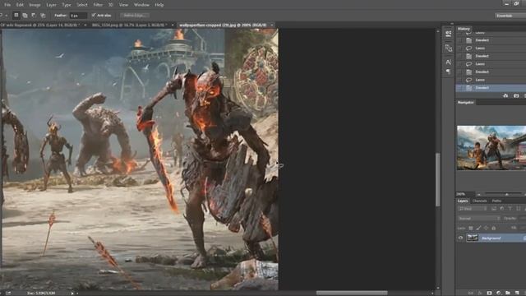The width and height of the screenshot is (526, 296).
Task: Filter layers by adjustment layer icon
Action: pos(502,209)
